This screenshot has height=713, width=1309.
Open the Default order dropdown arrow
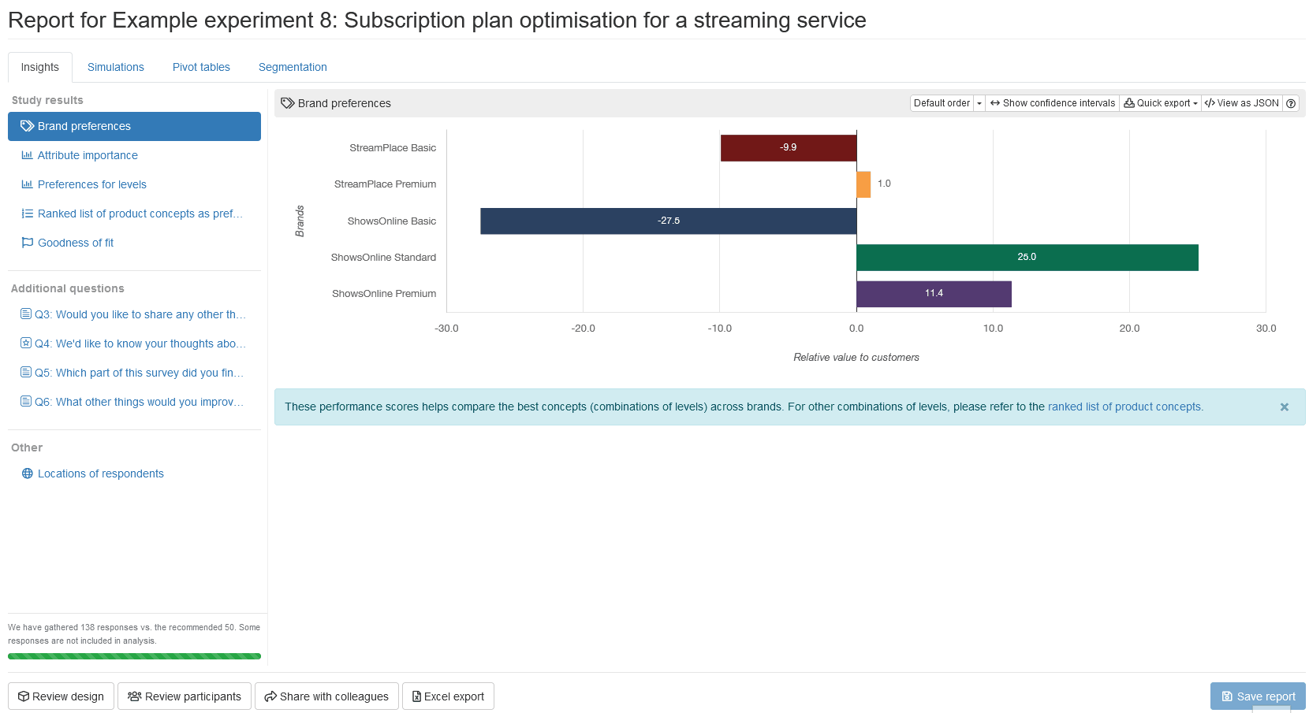coord(979,103)
